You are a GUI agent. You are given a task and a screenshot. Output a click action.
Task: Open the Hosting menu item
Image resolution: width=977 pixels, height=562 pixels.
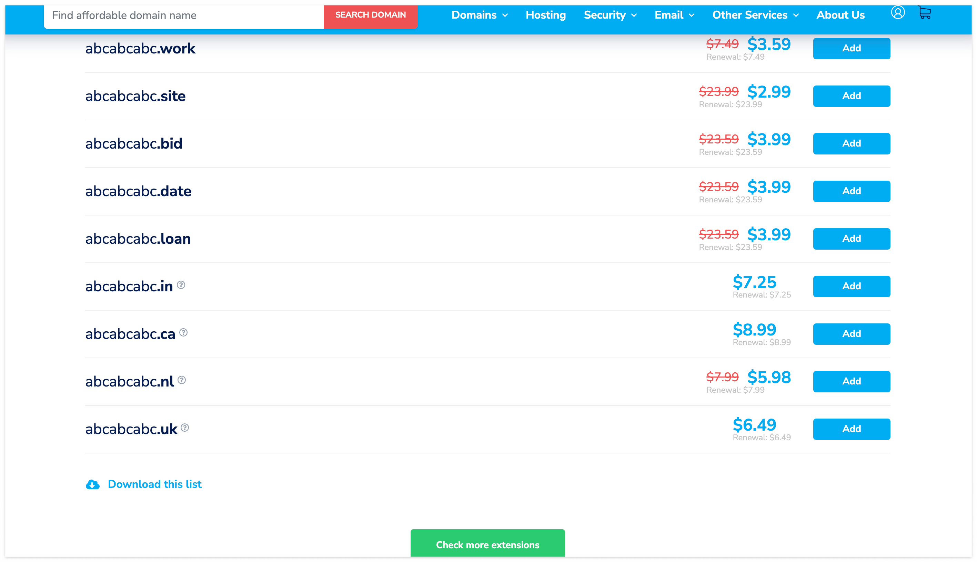545,15
